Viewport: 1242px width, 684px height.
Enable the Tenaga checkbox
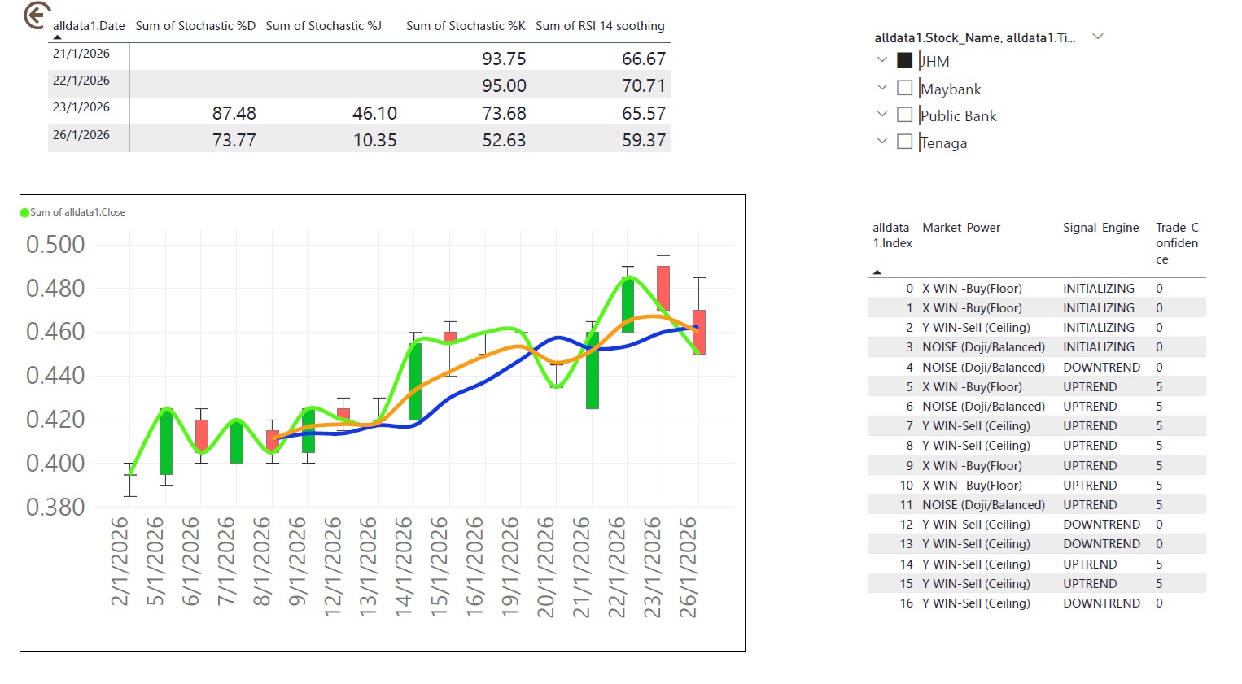904,141
